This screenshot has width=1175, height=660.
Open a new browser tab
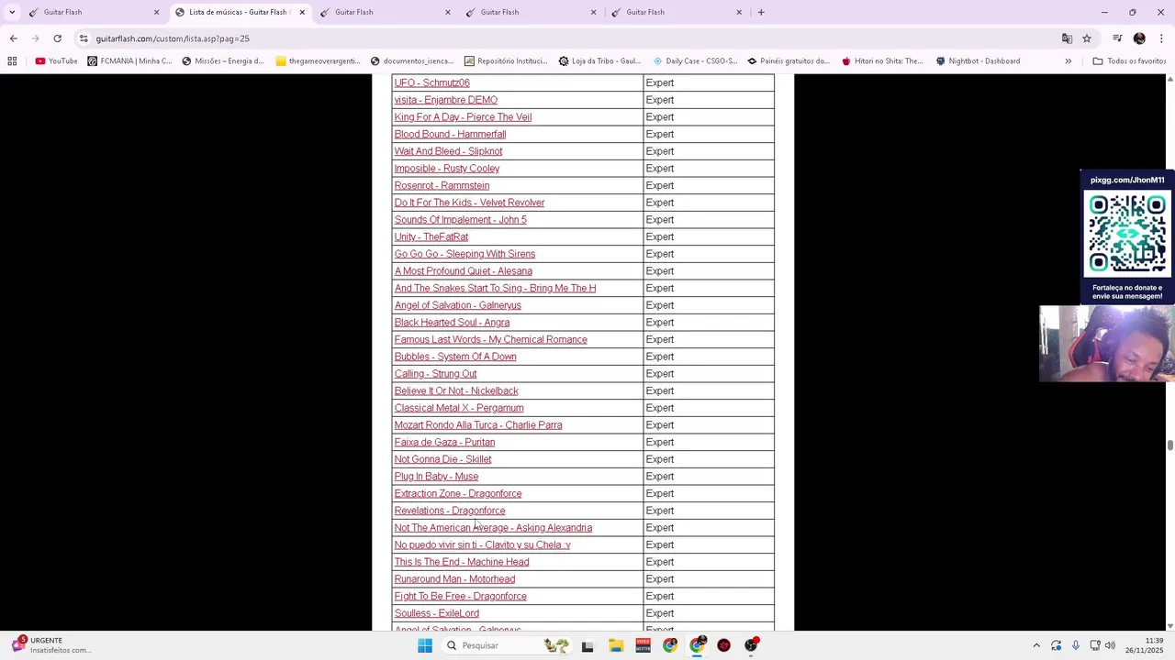[761, 12]
